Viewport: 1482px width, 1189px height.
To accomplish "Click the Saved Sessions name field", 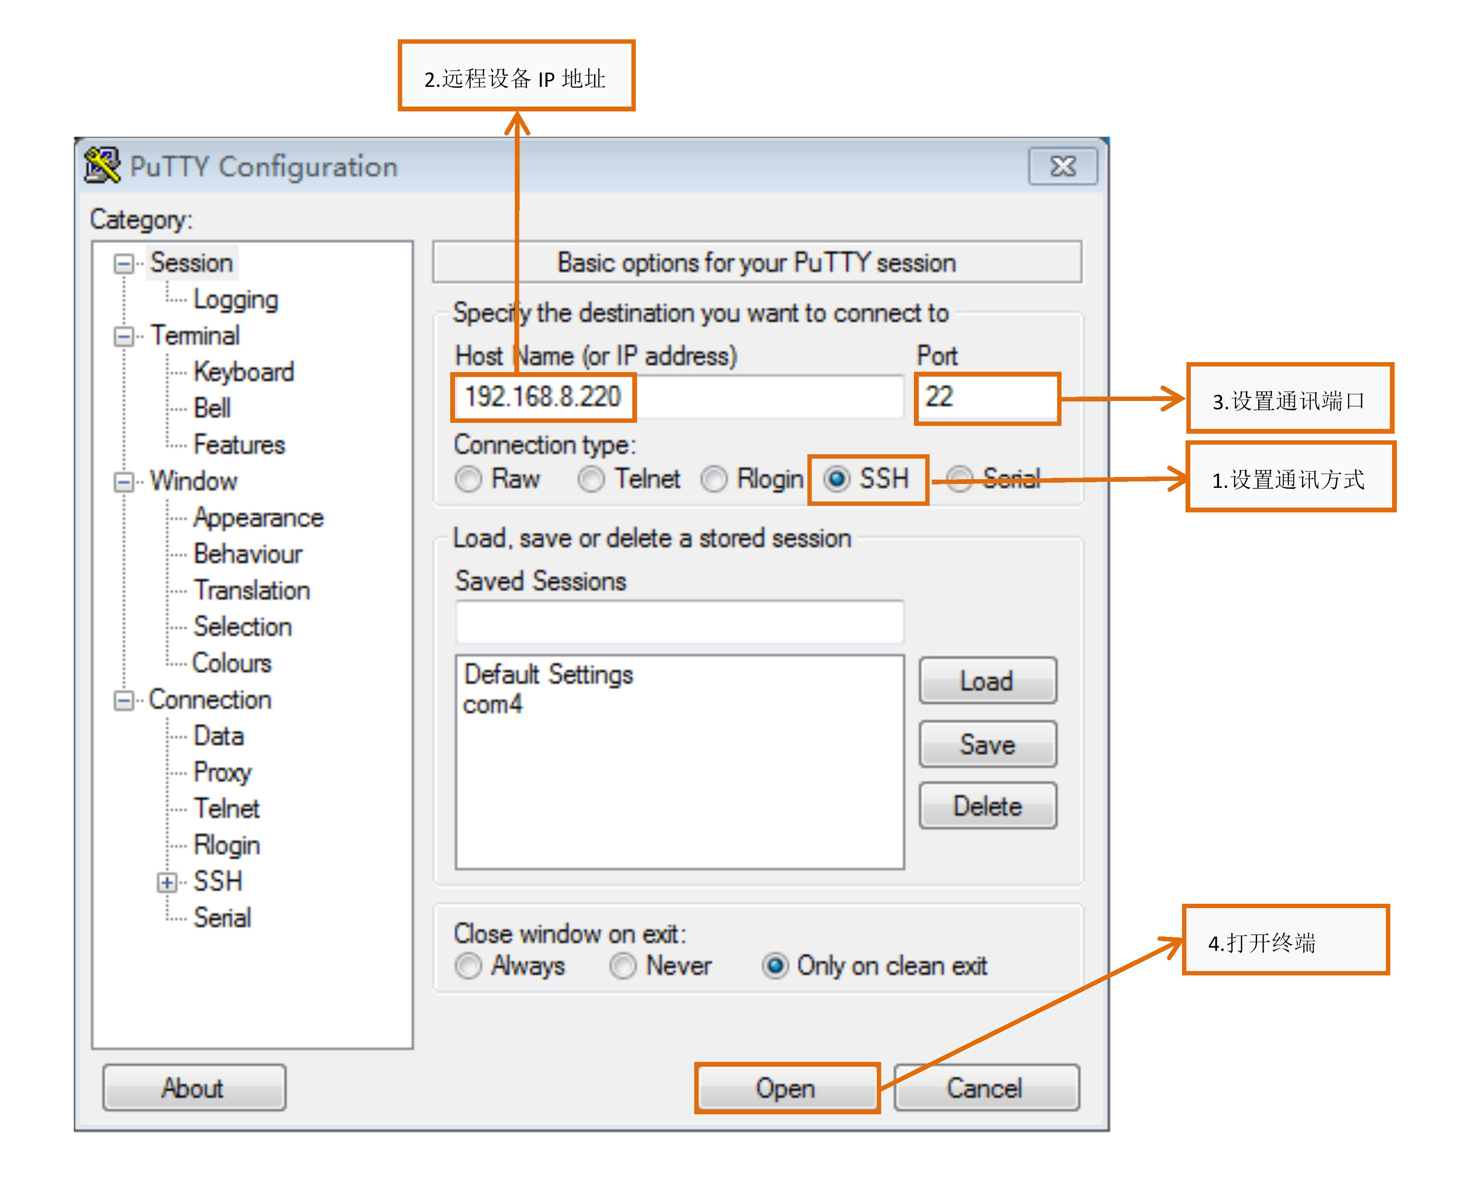I will click(680, 622).
